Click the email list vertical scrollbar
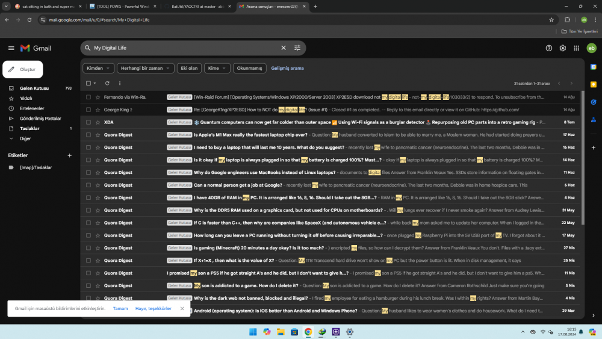The image size is (602, 339). click(583, 157)
